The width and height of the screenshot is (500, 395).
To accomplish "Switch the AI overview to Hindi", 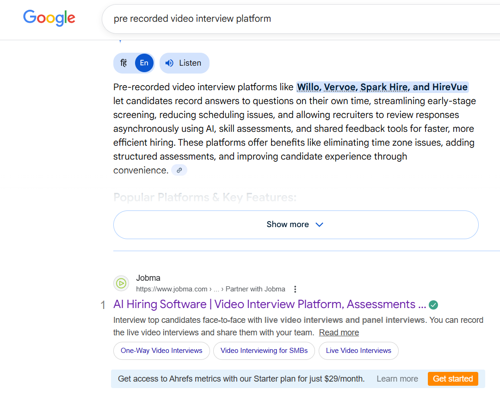I will (x=123, y=62).
